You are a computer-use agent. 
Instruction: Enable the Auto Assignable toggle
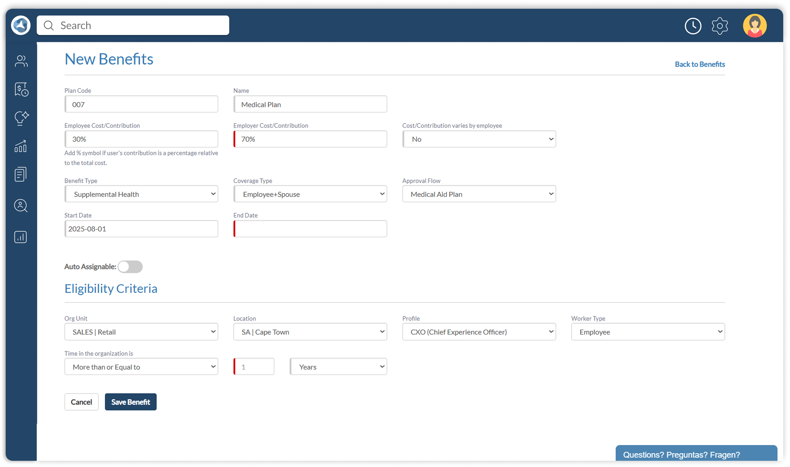[130, 267]
